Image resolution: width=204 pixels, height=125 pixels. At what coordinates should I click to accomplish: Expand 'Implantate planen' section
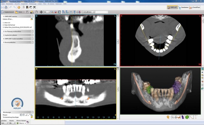(x=17, y=35)
